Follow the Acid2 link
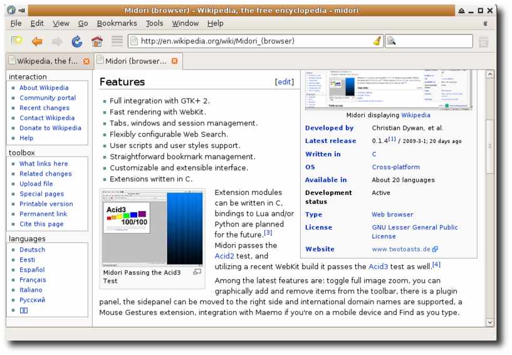The height and width of the screenshot is (355, 512). (224, 257)
